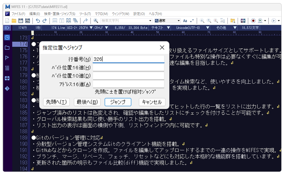Open the CR+LF line ending dropdown
285x175 pixels.
106,28
